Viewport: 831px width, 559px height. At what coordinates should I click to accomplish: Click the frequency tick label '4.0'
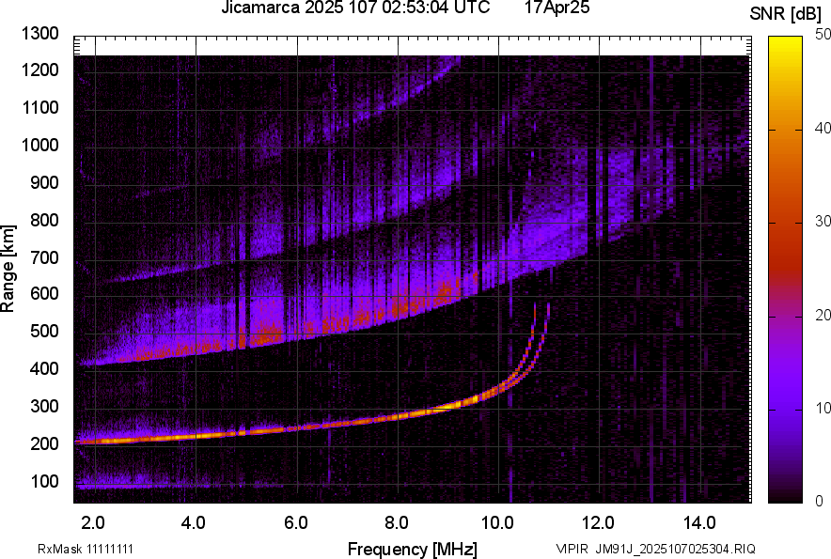194,523
